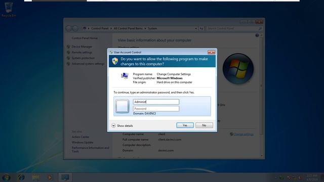Click the 'System' breadcrumb in address bar
This screenshot has height=182, width=324.
point(152,28)
